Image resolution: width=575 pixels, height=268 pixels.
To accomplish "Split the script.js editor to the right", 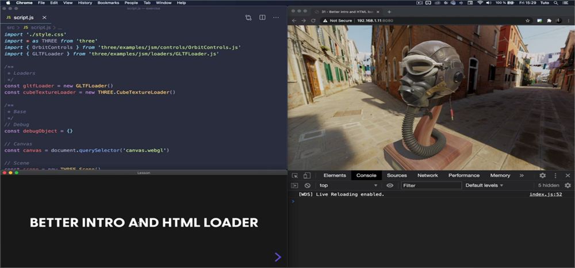I will coord(262,18).
